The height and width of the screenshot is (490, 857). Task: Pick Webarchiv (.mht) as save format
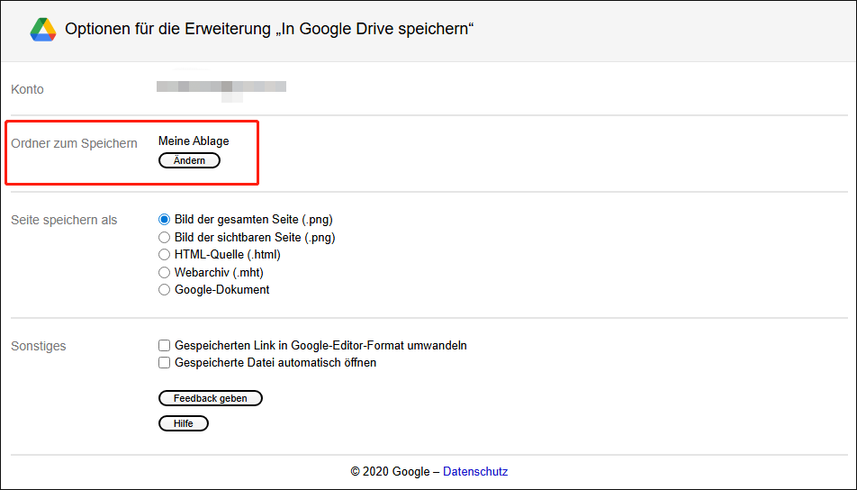pos(164,272)
